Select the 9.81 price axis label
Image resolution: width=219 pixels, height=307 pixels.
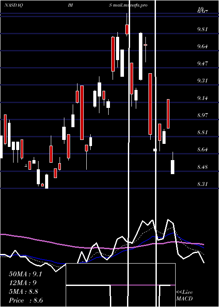click(202, 29)
